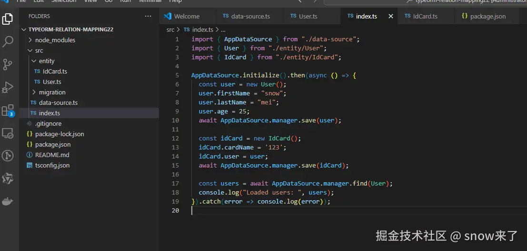The width and height of the screenshot is (527, 251).
Task: Click save(idCard) call on line 15
Action: pos(323,166)
